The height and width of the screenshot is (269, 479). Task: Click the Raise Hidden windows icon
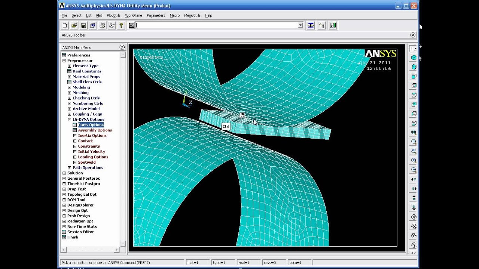(x=311, y=25)
